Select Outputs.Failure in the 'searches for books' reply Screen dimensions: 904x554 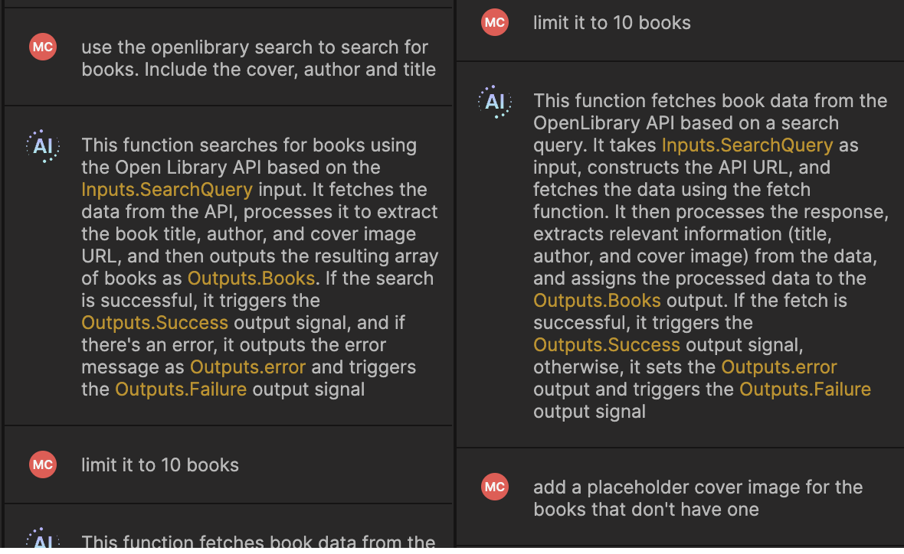pos(181,389)
